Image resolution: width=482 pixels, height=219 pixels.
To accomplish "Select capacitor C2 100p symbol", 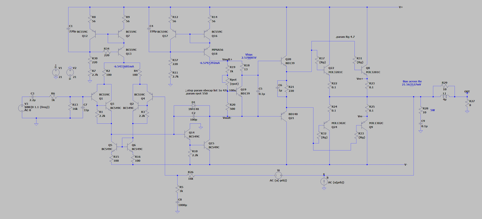I will pos(193,116).
